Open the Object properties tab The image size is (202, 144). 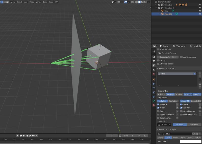pyautogui.click(x=154, y=80)
